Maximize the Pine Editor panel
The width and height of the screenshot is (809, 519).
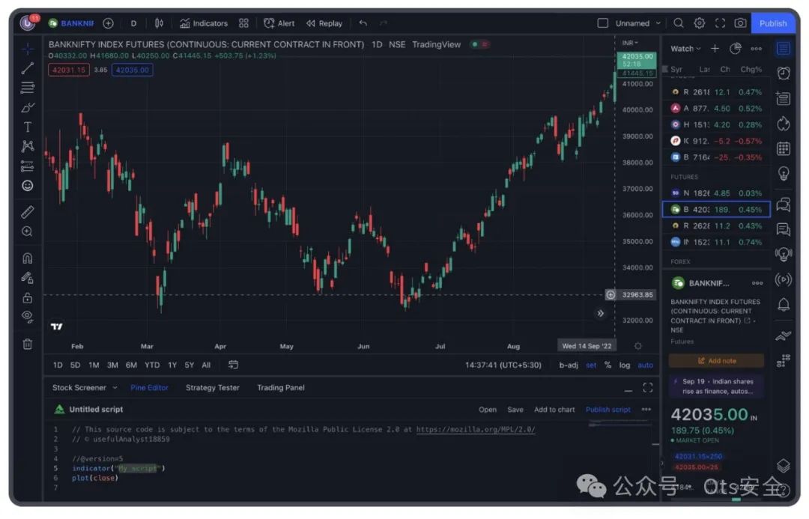[x=648, y=387]
